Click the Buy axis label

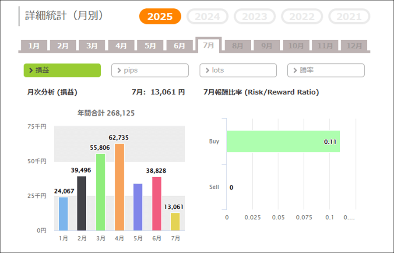[x=214, y=141]
